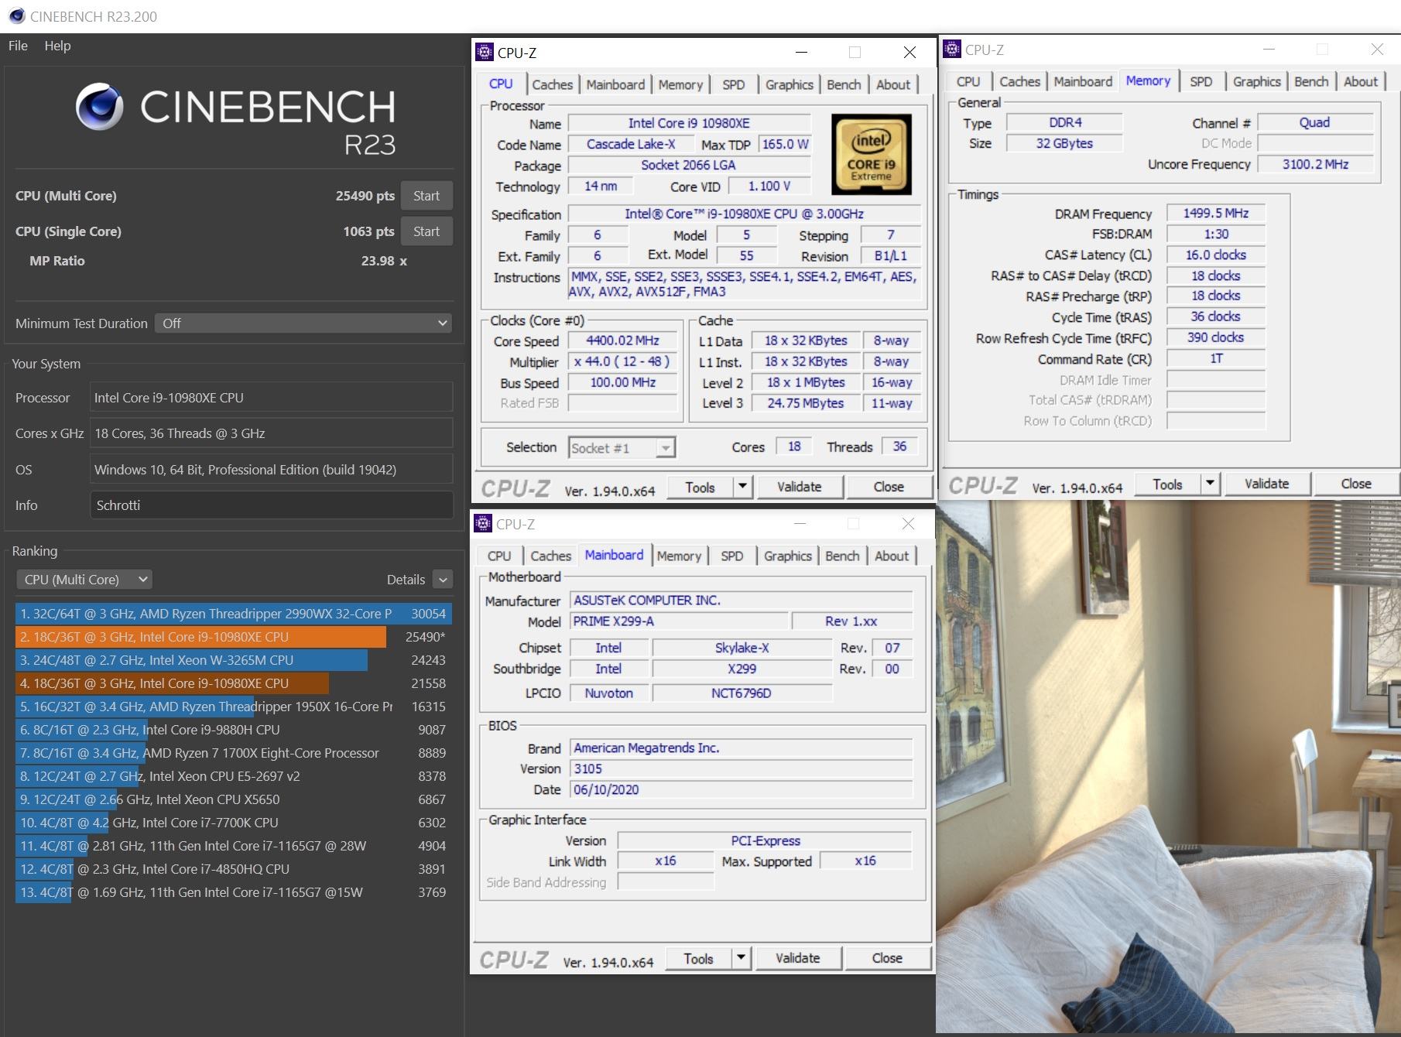Image resolution: width=1401 pixels, height=1037 pixels.
Task: Select the Threadripper 2990WX ranking row
Action: (234, 614)
